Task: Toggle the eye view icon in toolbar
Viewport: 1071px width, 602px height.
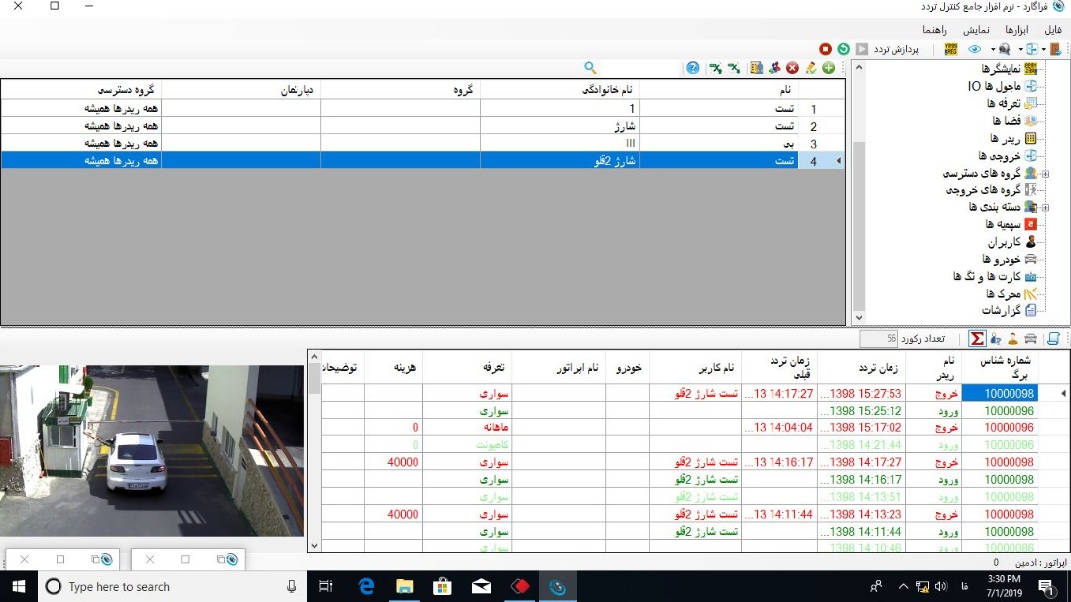Action: pos(975,49)
